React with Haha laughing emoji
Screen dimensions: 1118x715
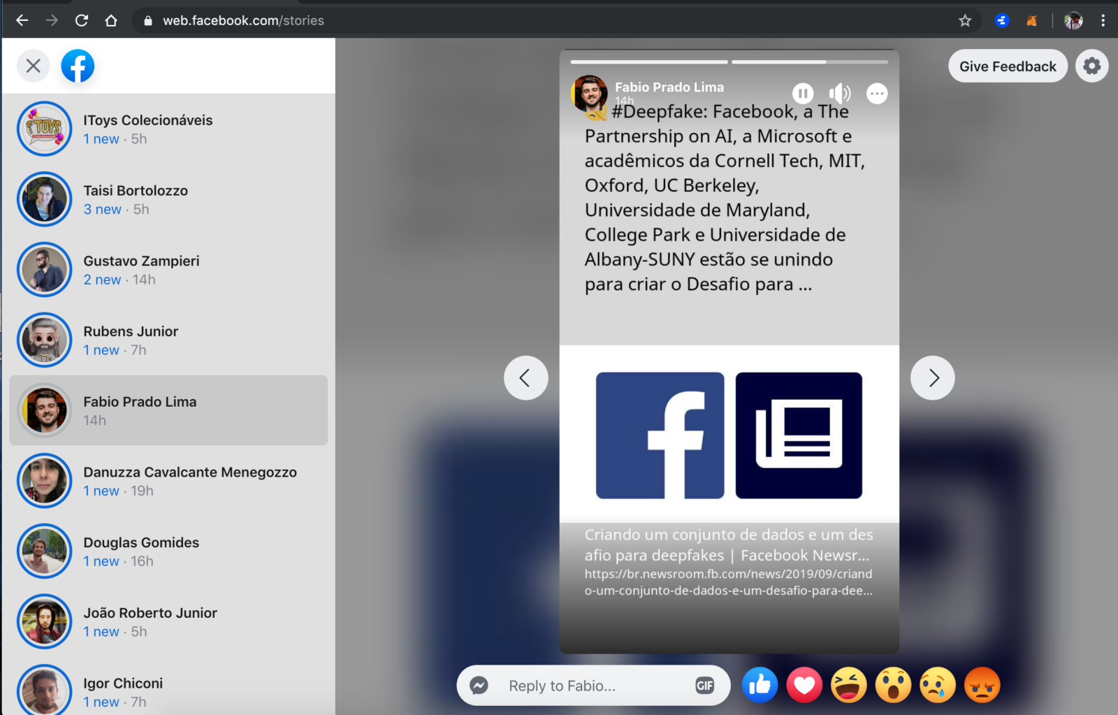849,685
